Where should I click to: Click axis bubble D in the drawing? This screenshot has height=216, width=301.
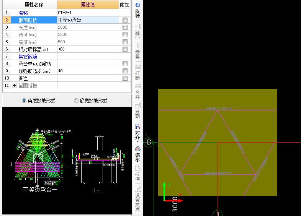[x=149, y=142]
